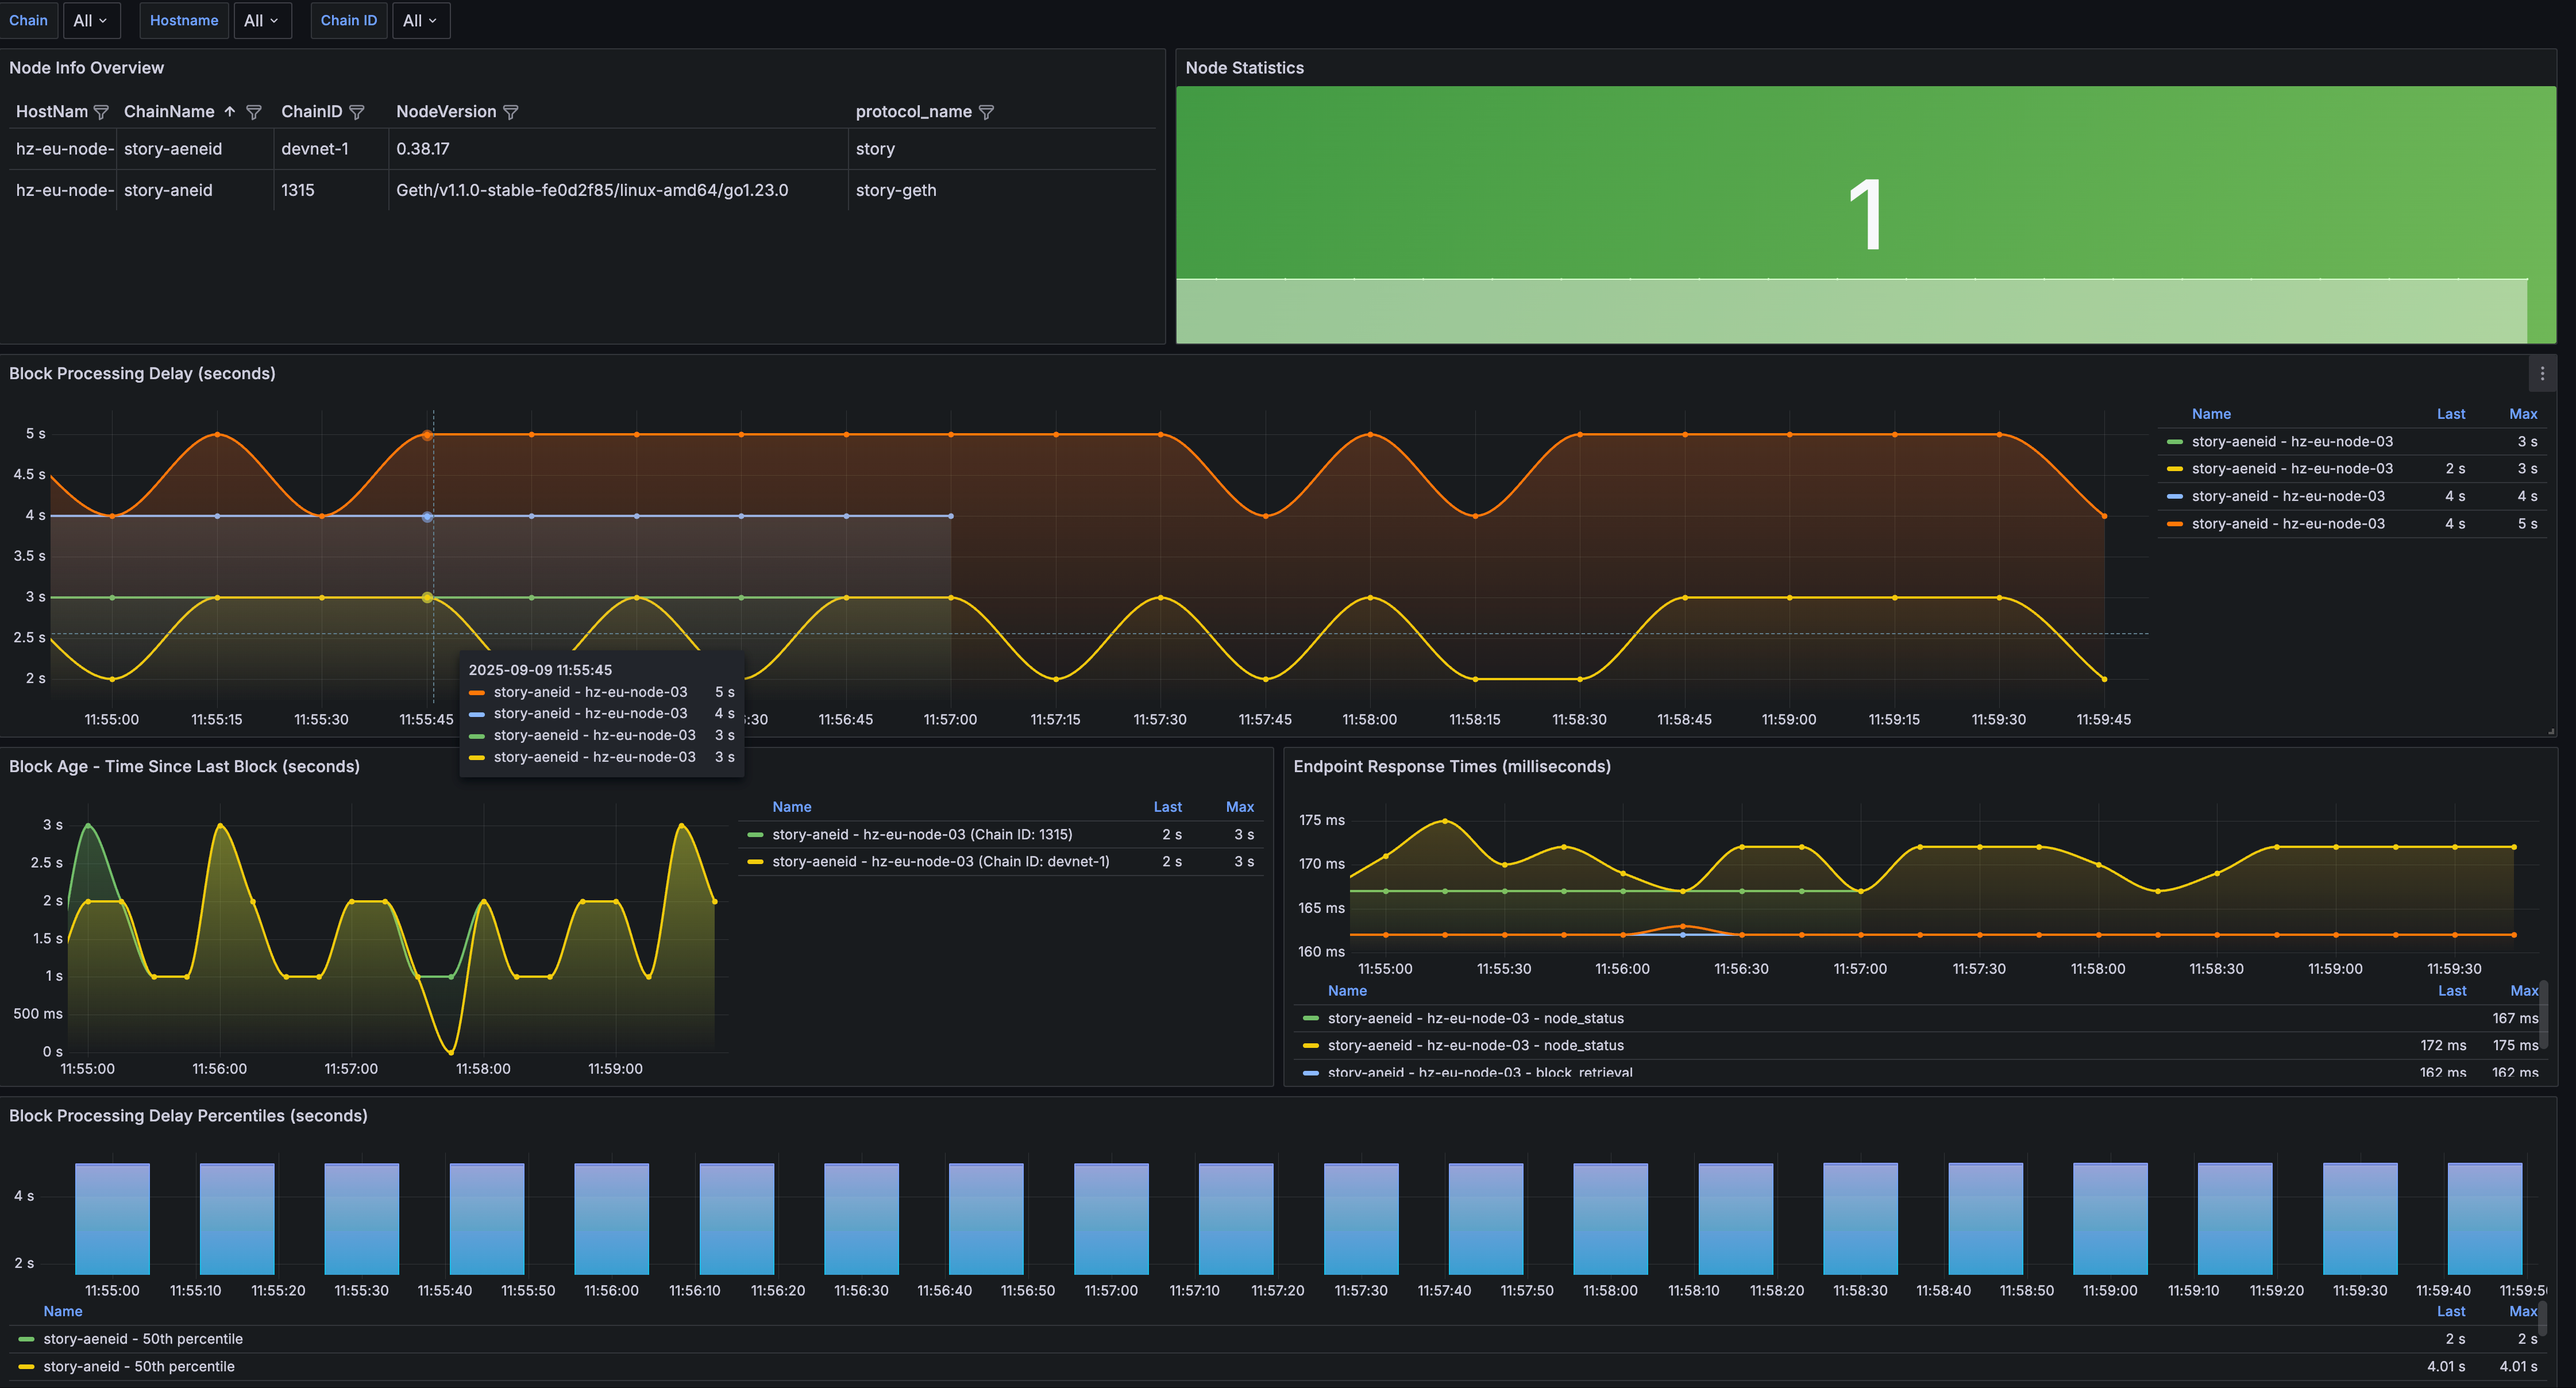
Task: Click Endpoint Response Times panel title
Action: click(x=1451, y=767)
